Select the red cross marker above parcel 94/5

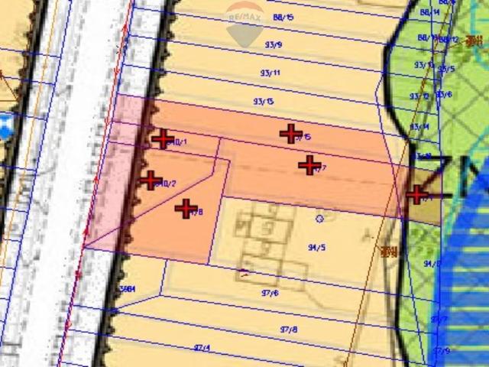[309, 165]
